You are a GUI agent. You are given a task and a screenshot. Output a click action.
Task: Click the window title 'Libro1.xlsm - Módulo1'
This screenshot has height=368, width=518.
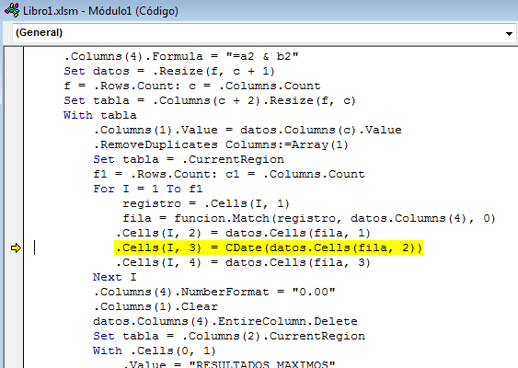coord(100,11)
